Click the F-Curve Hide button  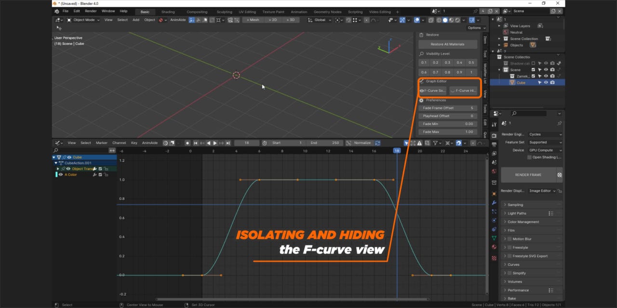coord(463,90)
